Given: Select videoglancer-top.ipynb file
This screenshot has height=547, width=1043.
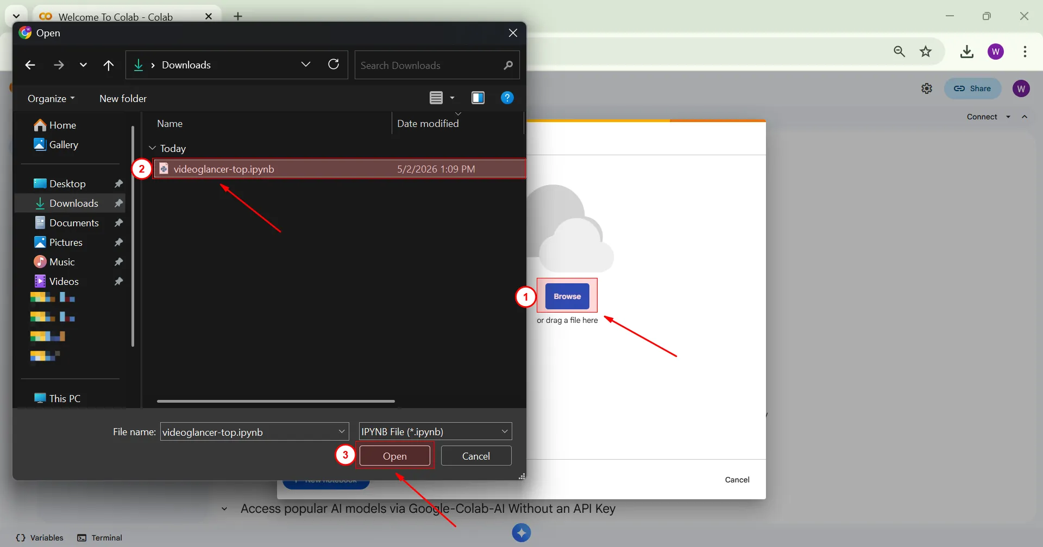Looking at the screenshot, I should tap(340, 169).
